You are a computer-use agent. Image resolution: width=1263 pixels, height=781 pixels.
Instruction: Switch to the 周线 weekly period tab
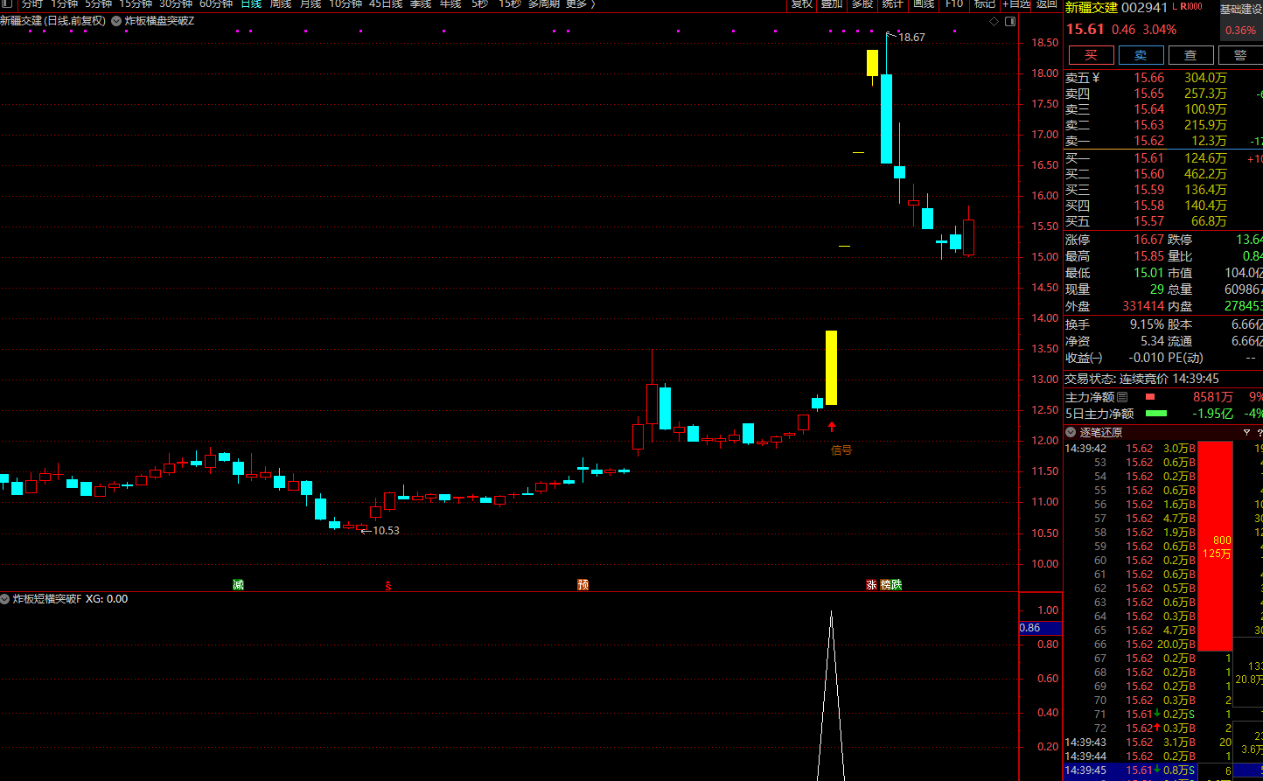point(280,3)
